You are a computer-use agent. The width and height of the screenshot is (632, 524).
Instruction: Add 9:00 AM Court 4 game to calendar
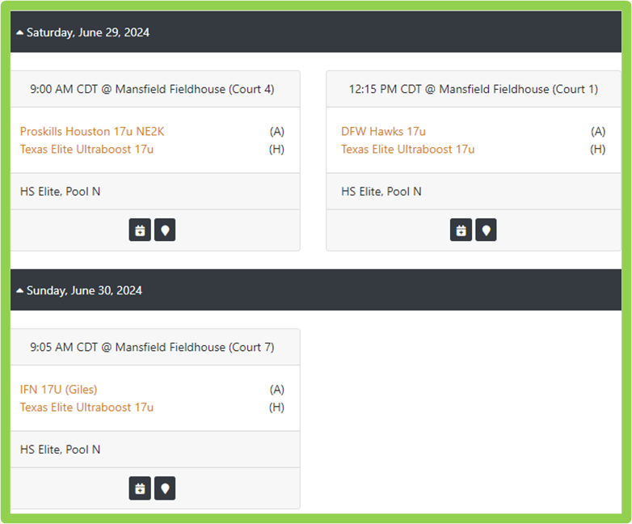(140, 230)
